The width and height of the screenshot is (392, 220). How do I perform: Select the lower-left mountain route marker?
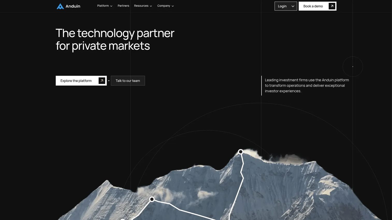coord(152,199)
